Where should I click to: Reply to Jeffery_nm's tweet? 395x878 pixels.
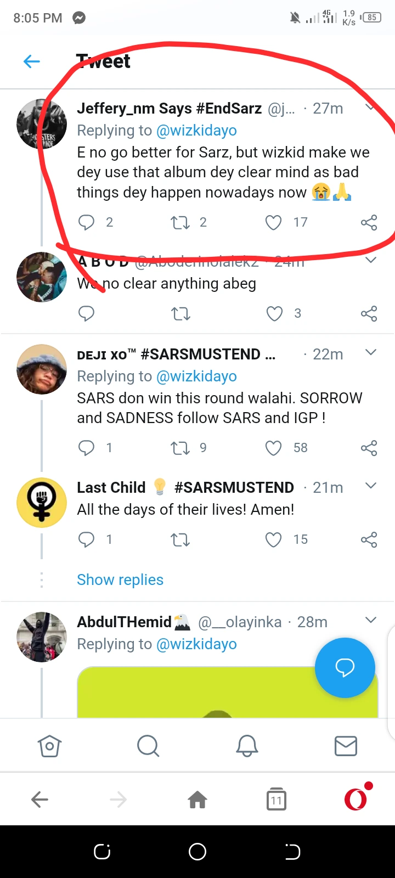click(87, 222)
